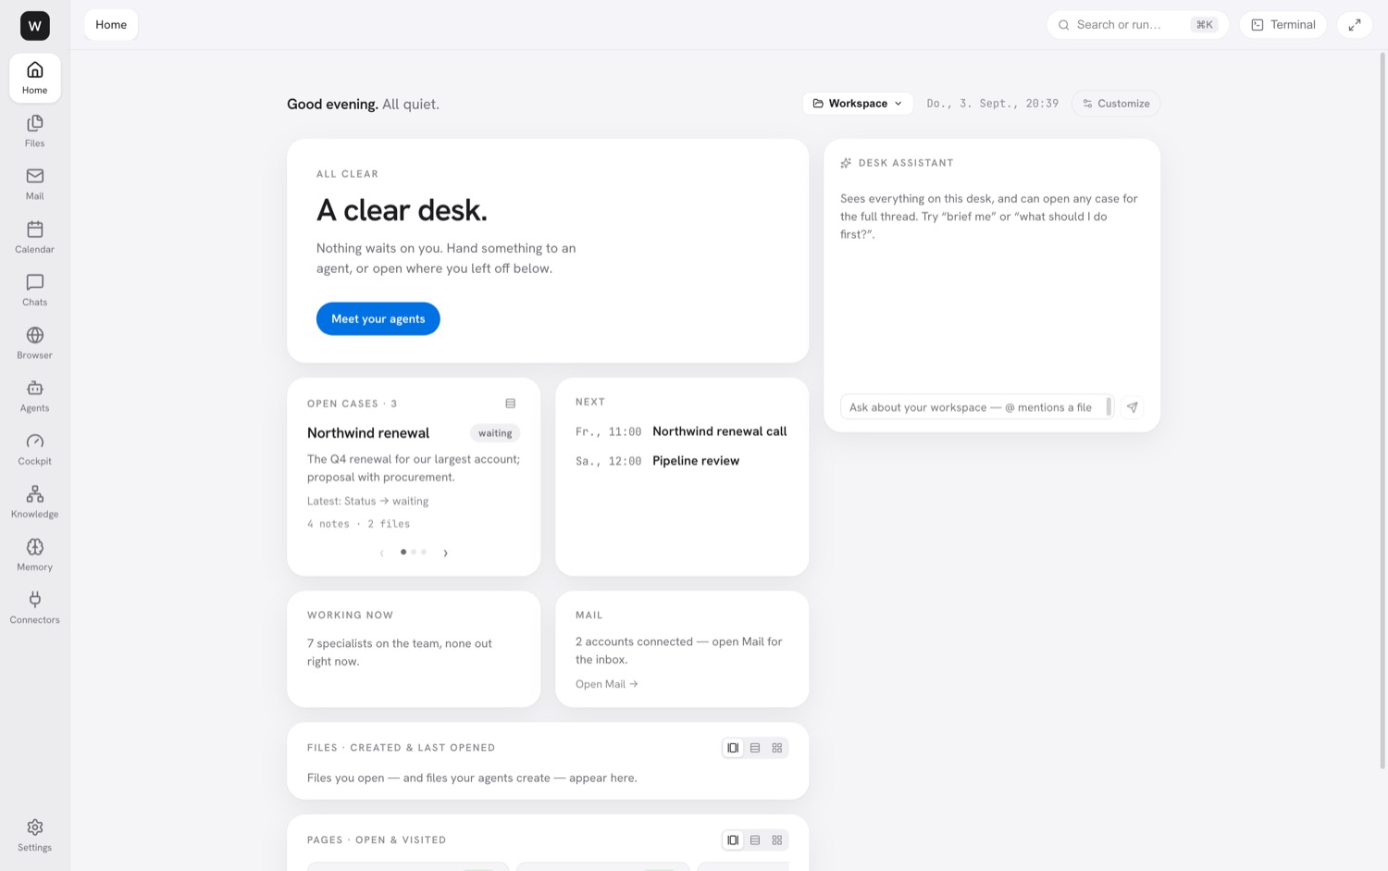The image size is (1388, 871).
Task: Open Calendar in the sidebar
Action: [x=34, y=237]
